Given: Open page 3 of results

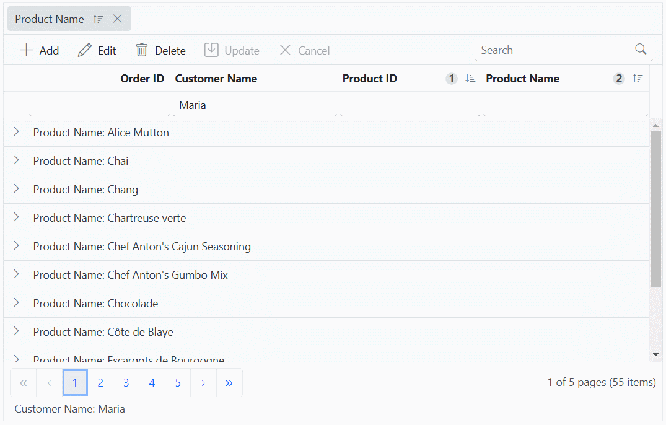Looking at the screenshot, I should pyautogui.click(x=126, y=383).
